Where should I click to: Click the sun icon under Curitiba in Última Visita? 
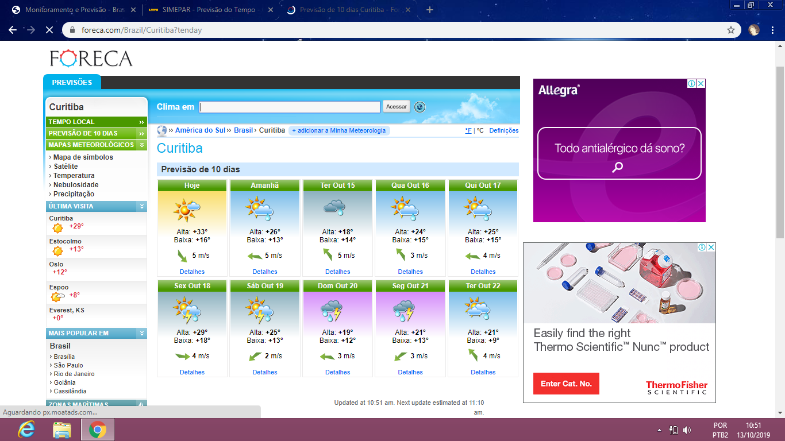pyautogui.click(x=57, y=228)
